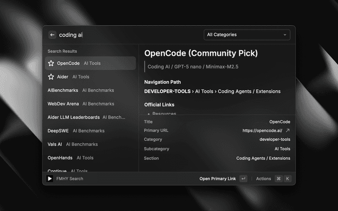Open the https://opencode.ai/ primary URL
Screen dimensions: 338x211
pos(262,131)
